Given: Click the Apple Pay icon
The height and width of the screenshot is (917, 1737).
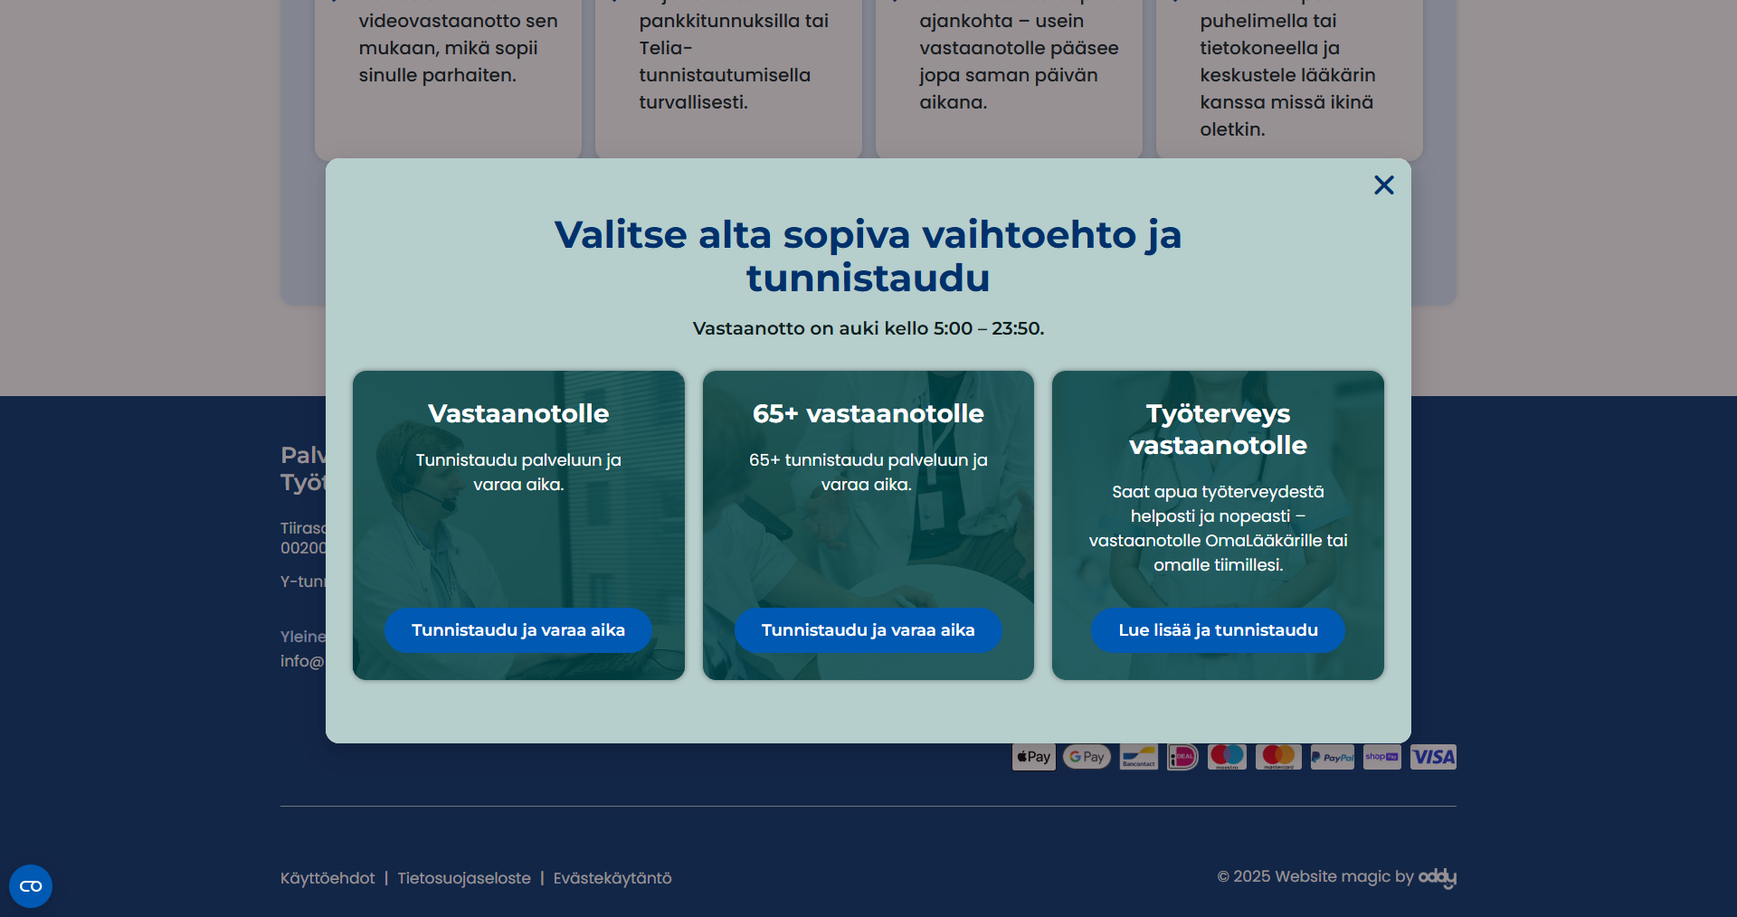Looking at the screenshot, I should [1033, 757].
